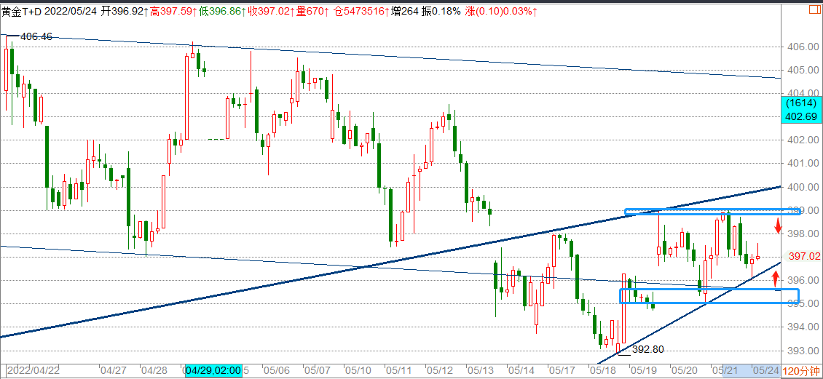Viewport: 823px width, 379px height.
Task: Switch chart period via 120分钟 label
Action: click(x=803, y=372)
